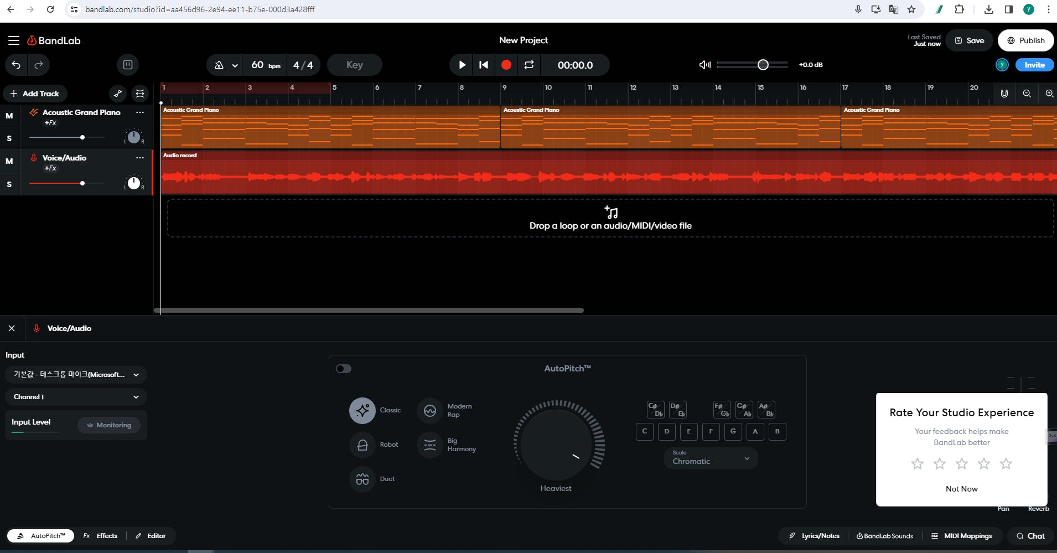Select the Modern Rap AutoPitch preset
Viewport: 1057px width, 553px height.
point(430,410)
